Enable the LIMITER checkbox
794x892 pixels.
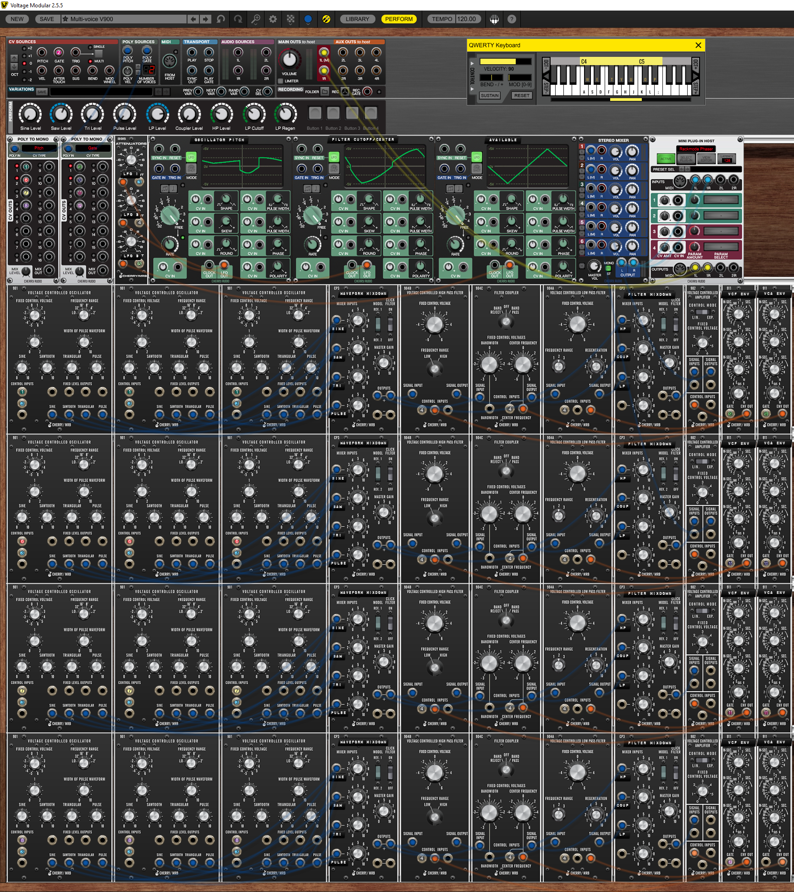click(281, 81)
